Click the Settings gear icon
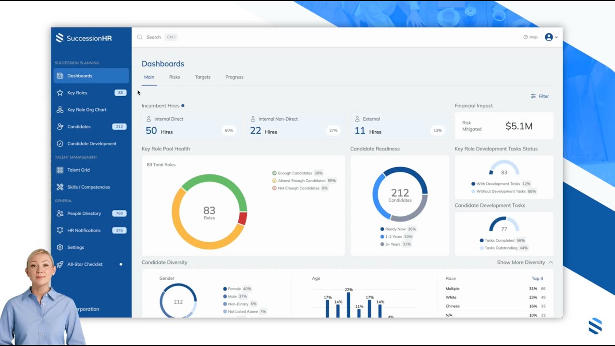615x346 pixels. pyautogui.click(x=60, y=247)
